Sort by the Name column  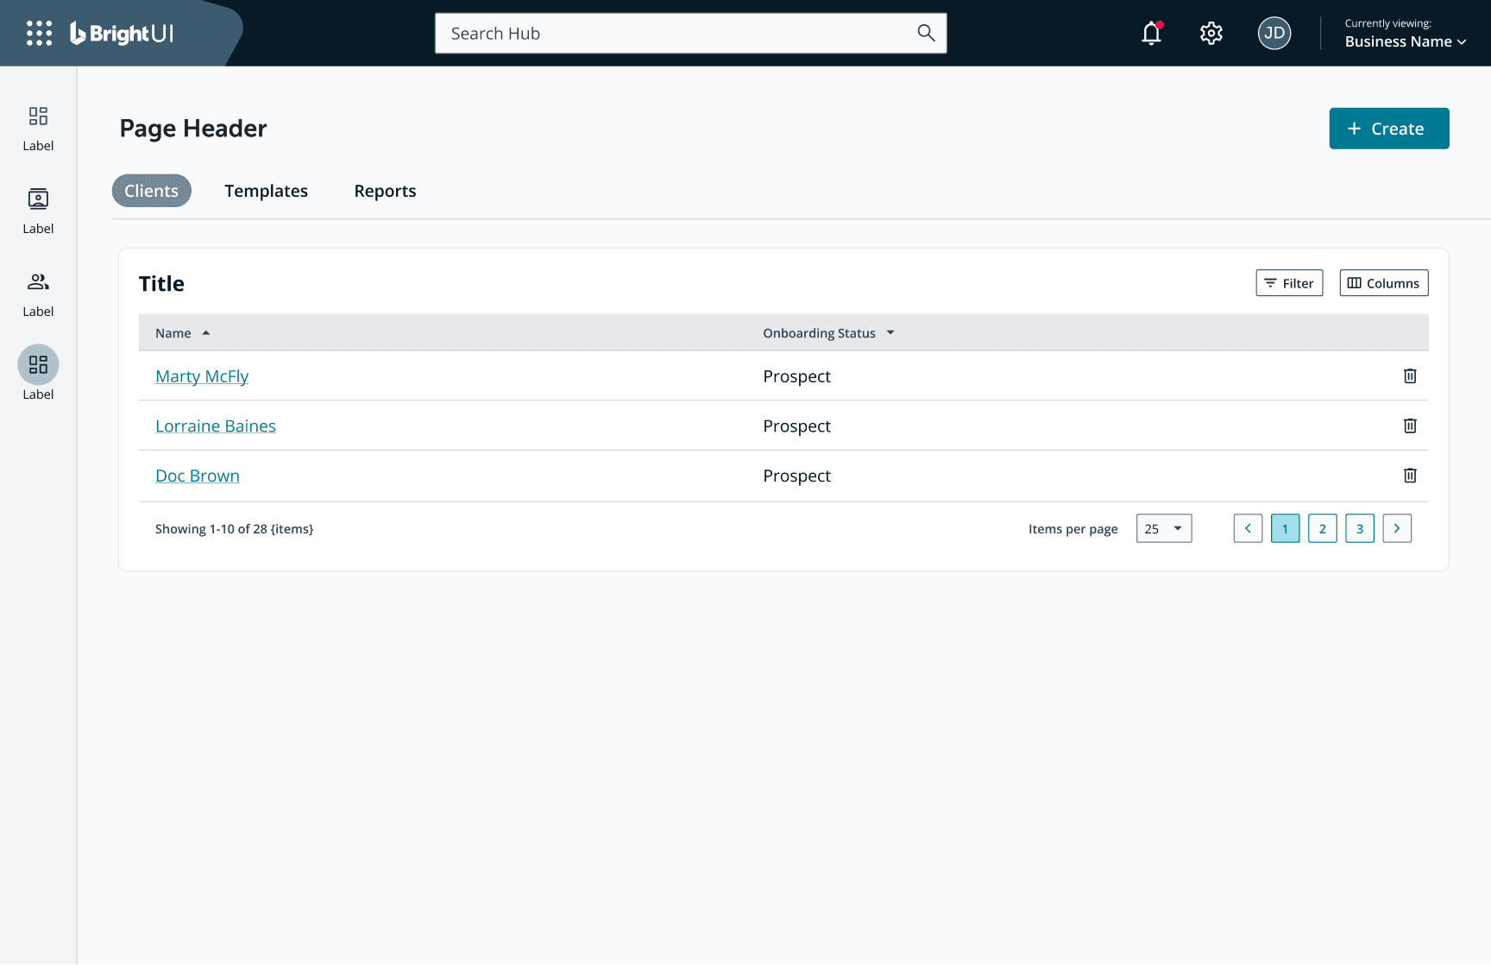tap(182, 333)
